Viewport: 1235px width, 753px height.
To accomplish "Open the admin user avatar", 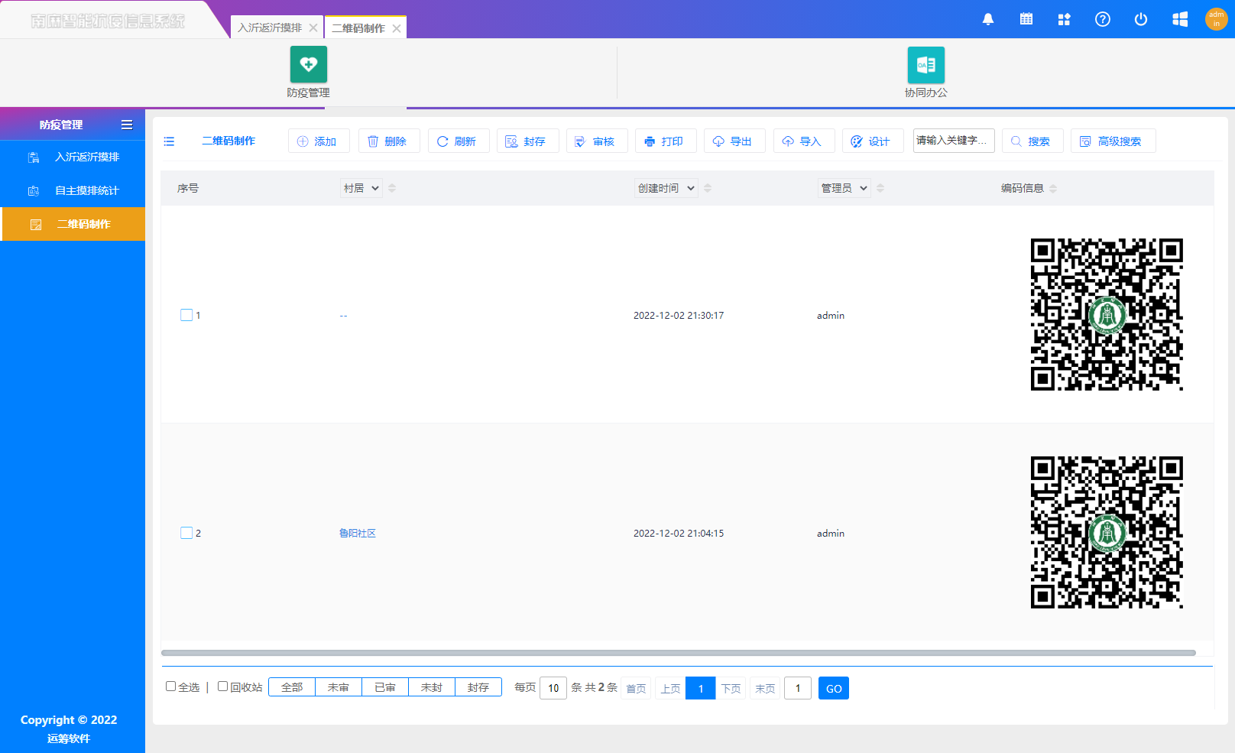I will 1216,19.
